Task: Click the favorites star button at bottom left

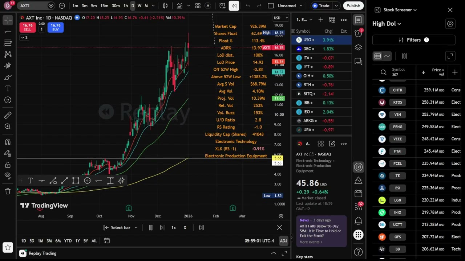Action: click(x=8, y=248)
